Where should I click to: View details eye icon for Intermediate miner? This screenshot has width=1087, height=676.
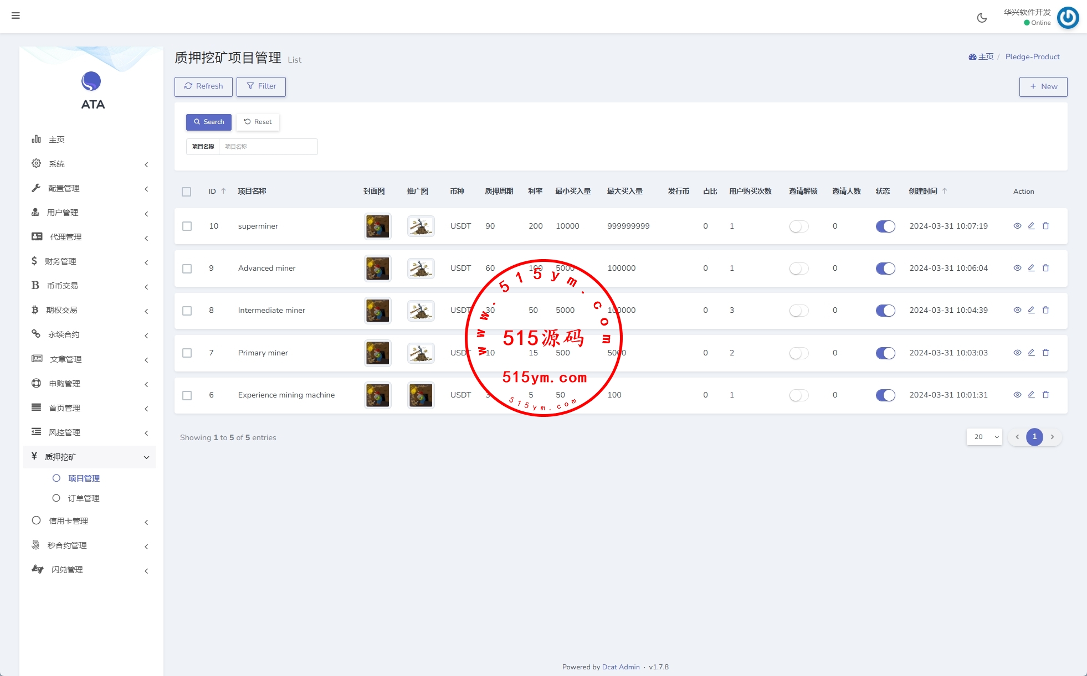pos(1017,310)
